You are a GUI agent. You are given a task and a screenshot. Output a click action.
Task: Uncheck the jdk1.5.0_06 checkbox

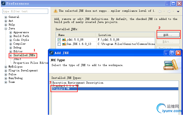pyautogui.click(x=59, y=40)
